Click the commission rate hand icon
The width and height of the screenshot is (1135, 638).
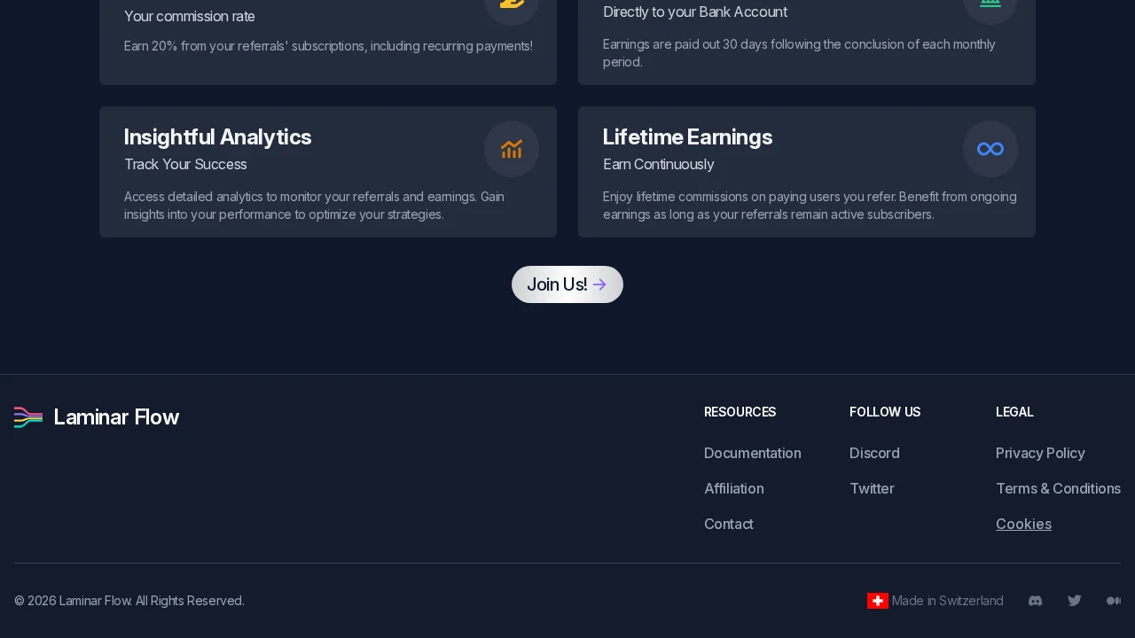pyautogui.click(x=511, y=4)
